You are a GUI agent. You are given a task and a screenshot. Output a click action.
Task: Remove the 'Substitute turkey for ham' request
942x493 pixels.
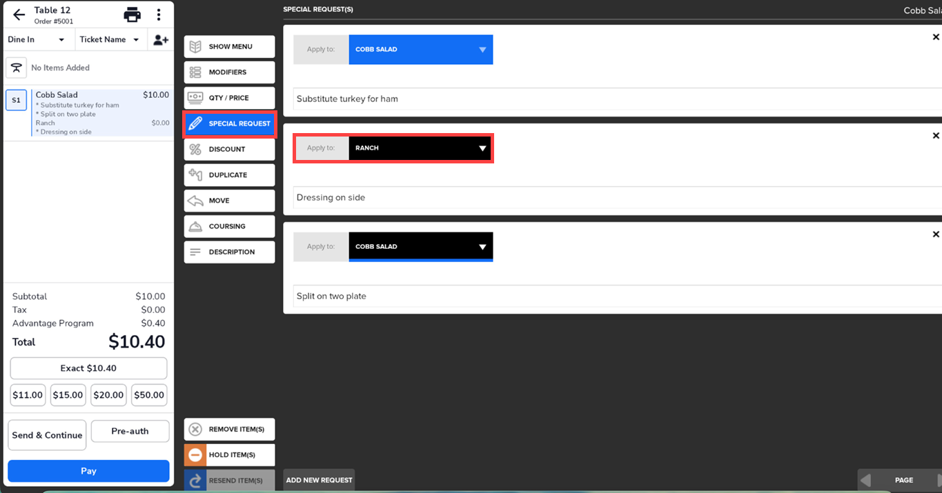(936, 37)
